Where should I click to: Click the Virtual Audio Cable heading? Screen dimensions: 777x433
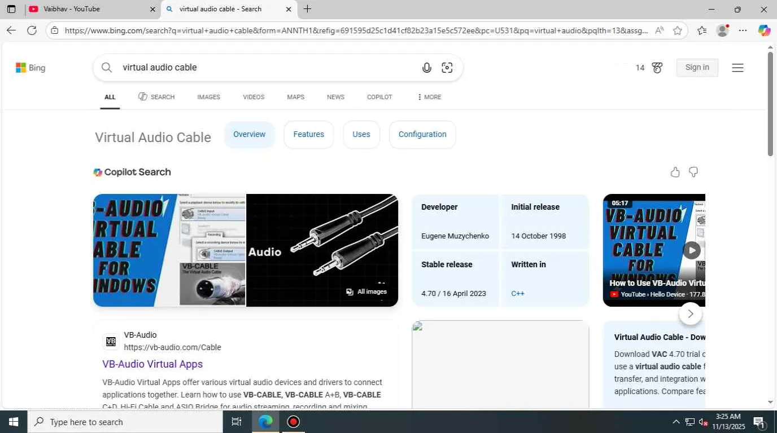[153, 138]
